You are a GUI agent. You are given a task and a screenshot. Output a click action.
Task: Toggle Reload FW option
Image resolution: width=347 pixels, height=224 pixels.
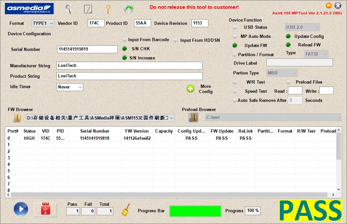point(288,45)
